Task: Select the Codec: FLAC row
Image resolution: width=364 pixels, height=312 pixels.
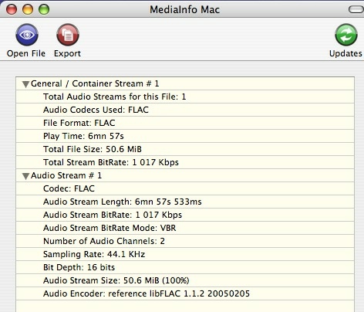Action: (x=185, y=188)
